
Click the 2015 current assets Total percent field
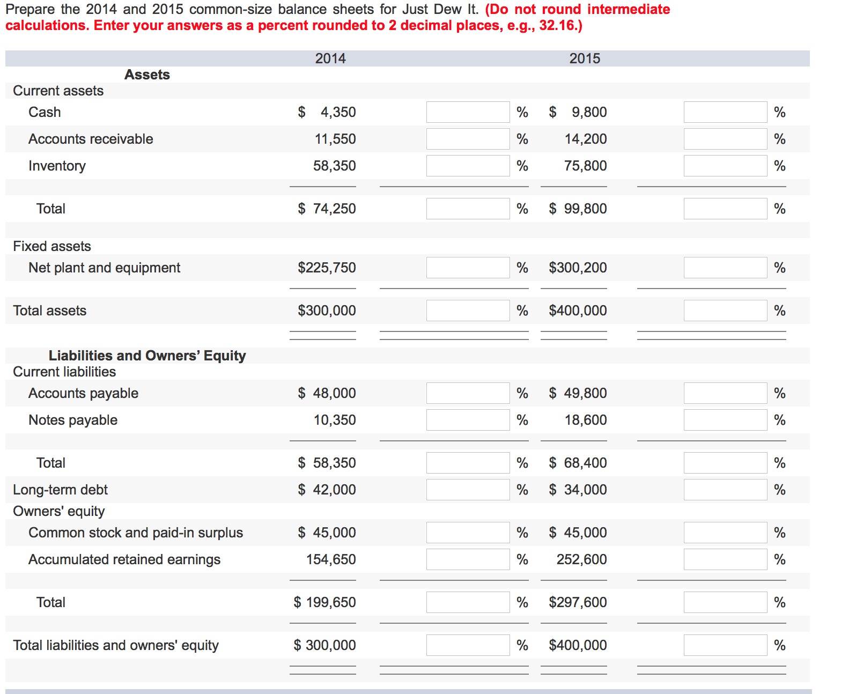(x=725, y=209)
